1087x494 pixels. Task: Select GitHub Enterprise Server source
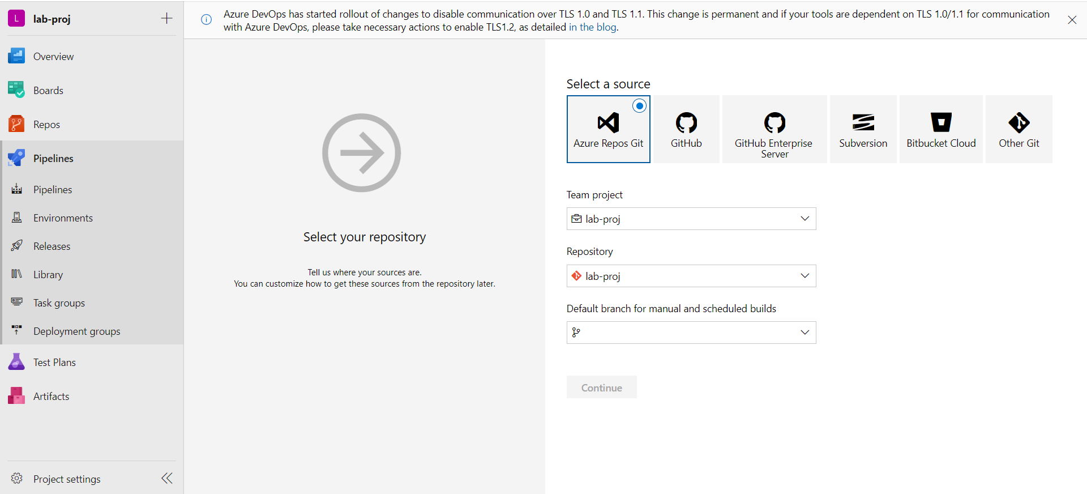click(774, 129)
